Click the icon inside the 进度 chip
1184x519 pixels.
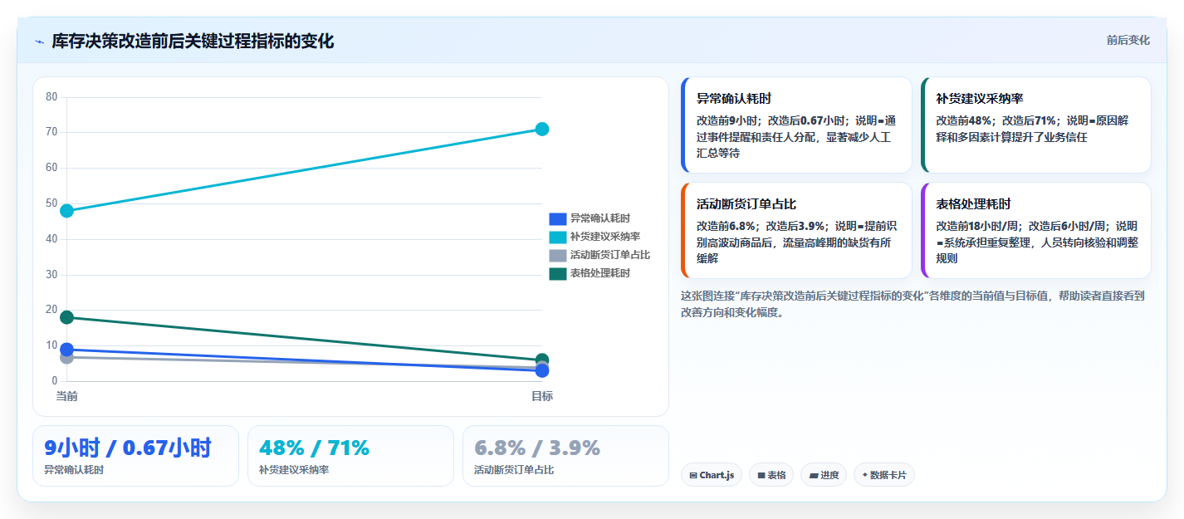tap(814, 476)
